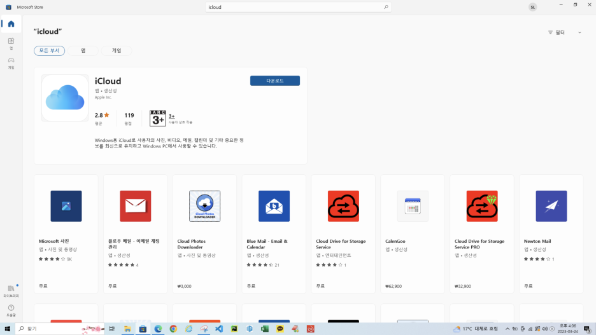Click the taskbar 찾기 search box

point(60,329)
